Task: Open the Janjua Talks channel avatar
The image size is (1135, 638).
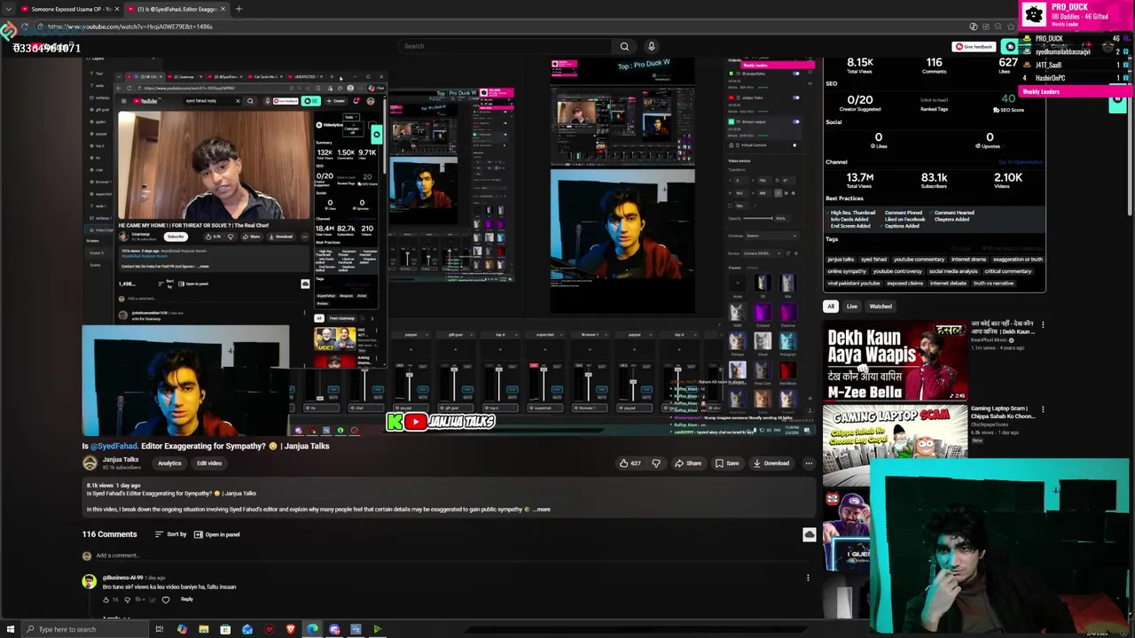Action: pos(90,463)
